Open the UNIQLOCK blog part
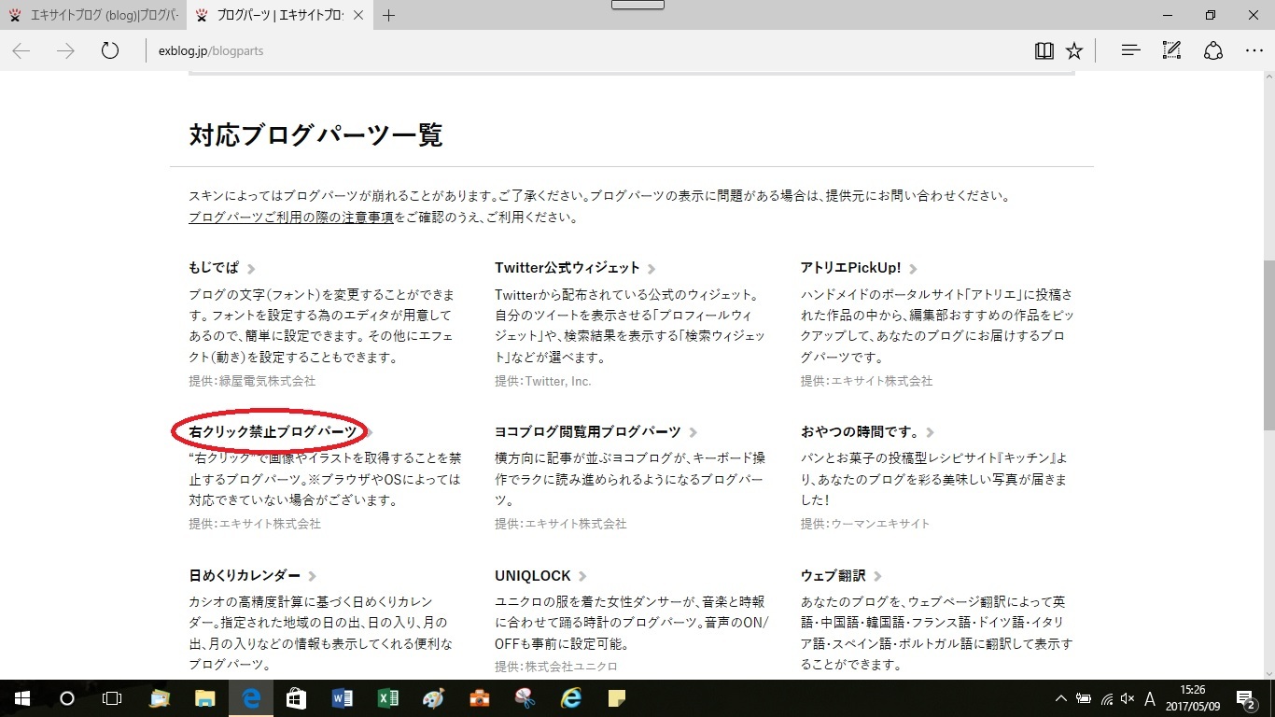 pyautogui.click(x=533, y=576)
